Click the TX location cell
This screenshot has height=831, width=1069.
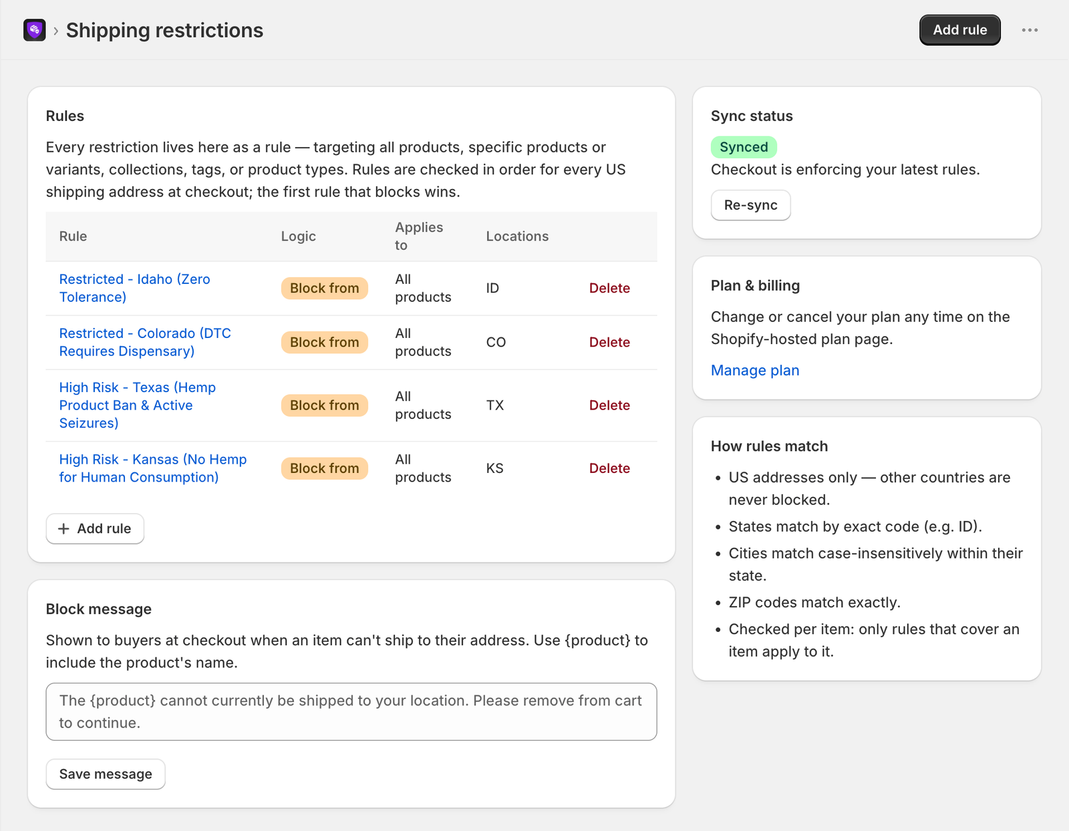click(495, 405)
